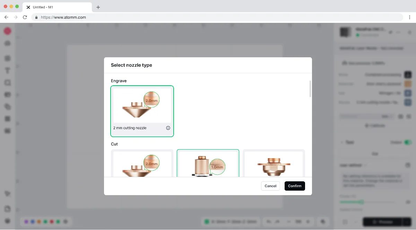The height and width of the screenshot is (230, 416).
Task: Click the red circular icon atop sidebar
Action: click(7, 31)
